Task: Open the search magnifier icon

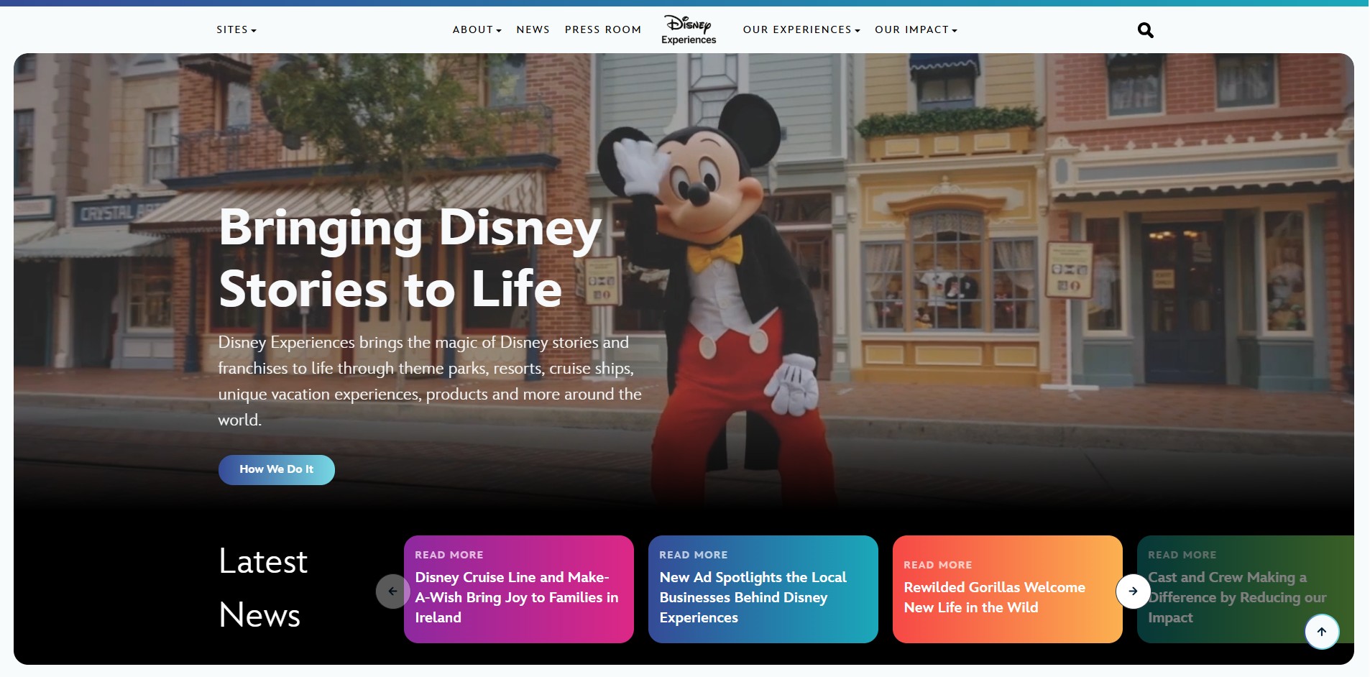Action: point(1146,30)
